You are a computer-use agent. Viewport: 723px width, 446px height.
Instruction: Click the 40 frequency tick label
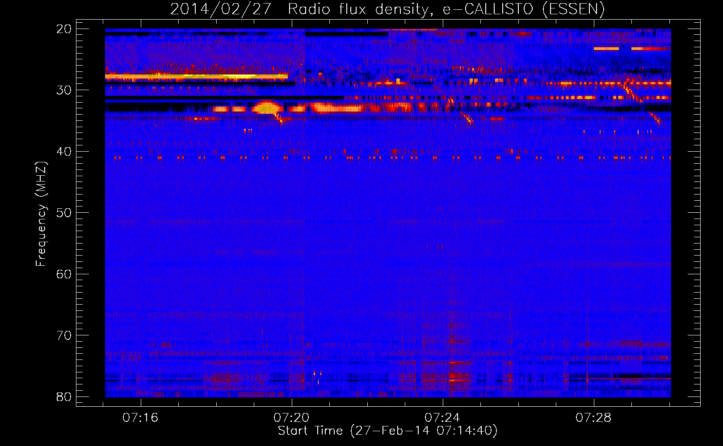point(64,152)
